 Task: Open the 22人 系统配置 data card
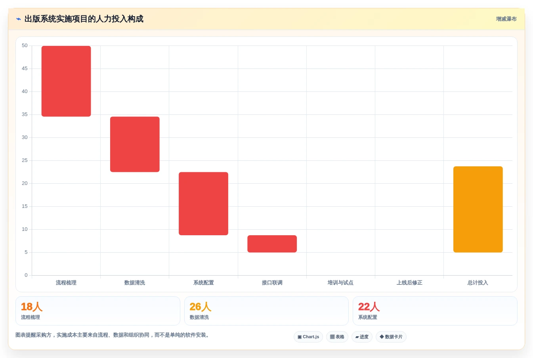point(435,311)
